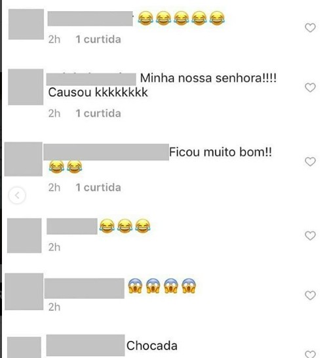Open username before the shocked emojis
The width and height of the screenshot is (333, 358).
click(x=85, y=288)
